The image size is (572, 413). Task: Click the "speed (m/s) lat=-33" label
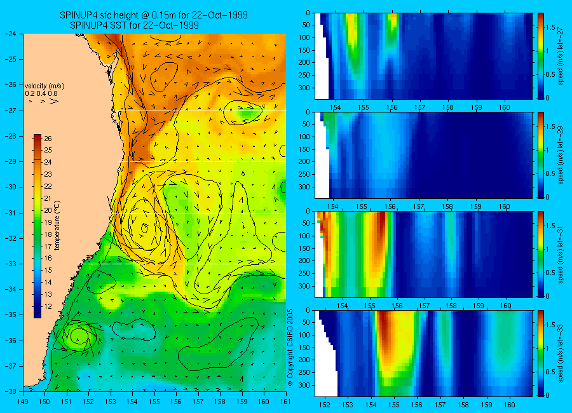pyautogui.click(x=561, y=353)
